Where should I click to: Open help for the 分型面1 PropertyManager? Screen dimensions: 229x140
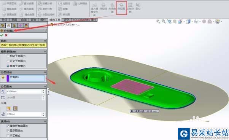pyautogui.click(x=45, y=31)
